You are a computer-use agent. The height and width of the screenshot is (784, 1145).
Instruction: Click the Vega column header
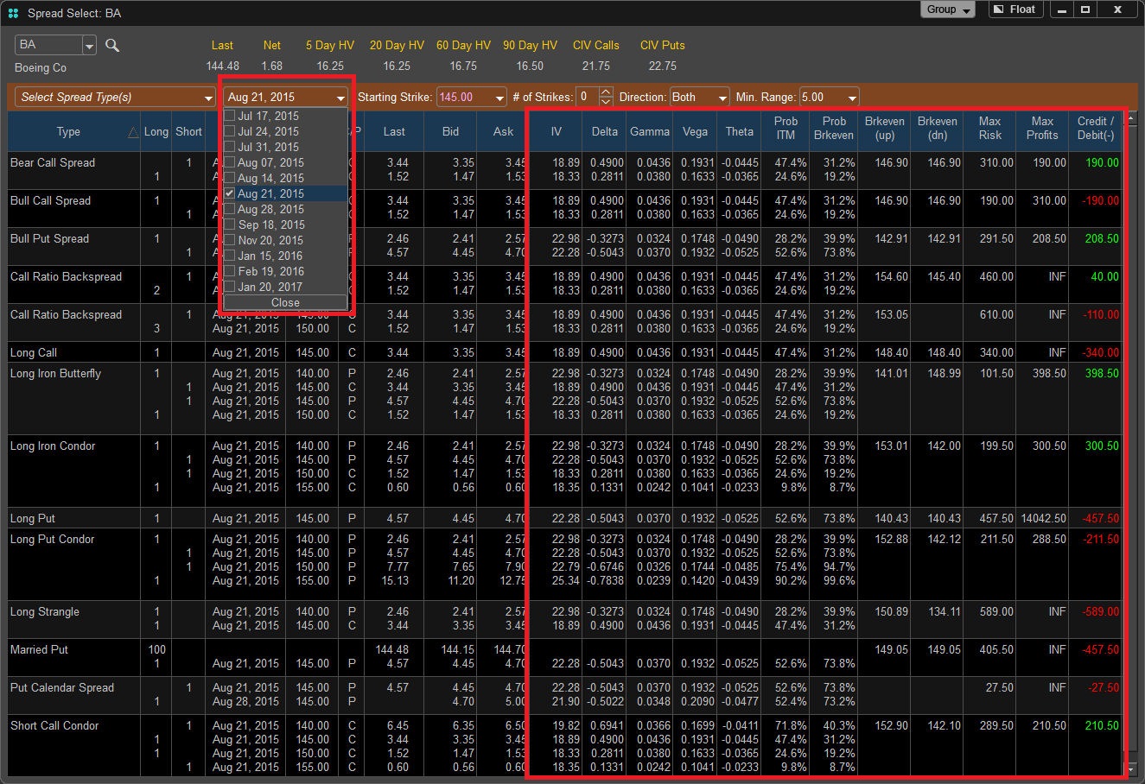(695, 132)
